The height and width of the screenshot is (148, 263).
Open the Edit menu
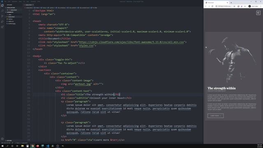9,2
